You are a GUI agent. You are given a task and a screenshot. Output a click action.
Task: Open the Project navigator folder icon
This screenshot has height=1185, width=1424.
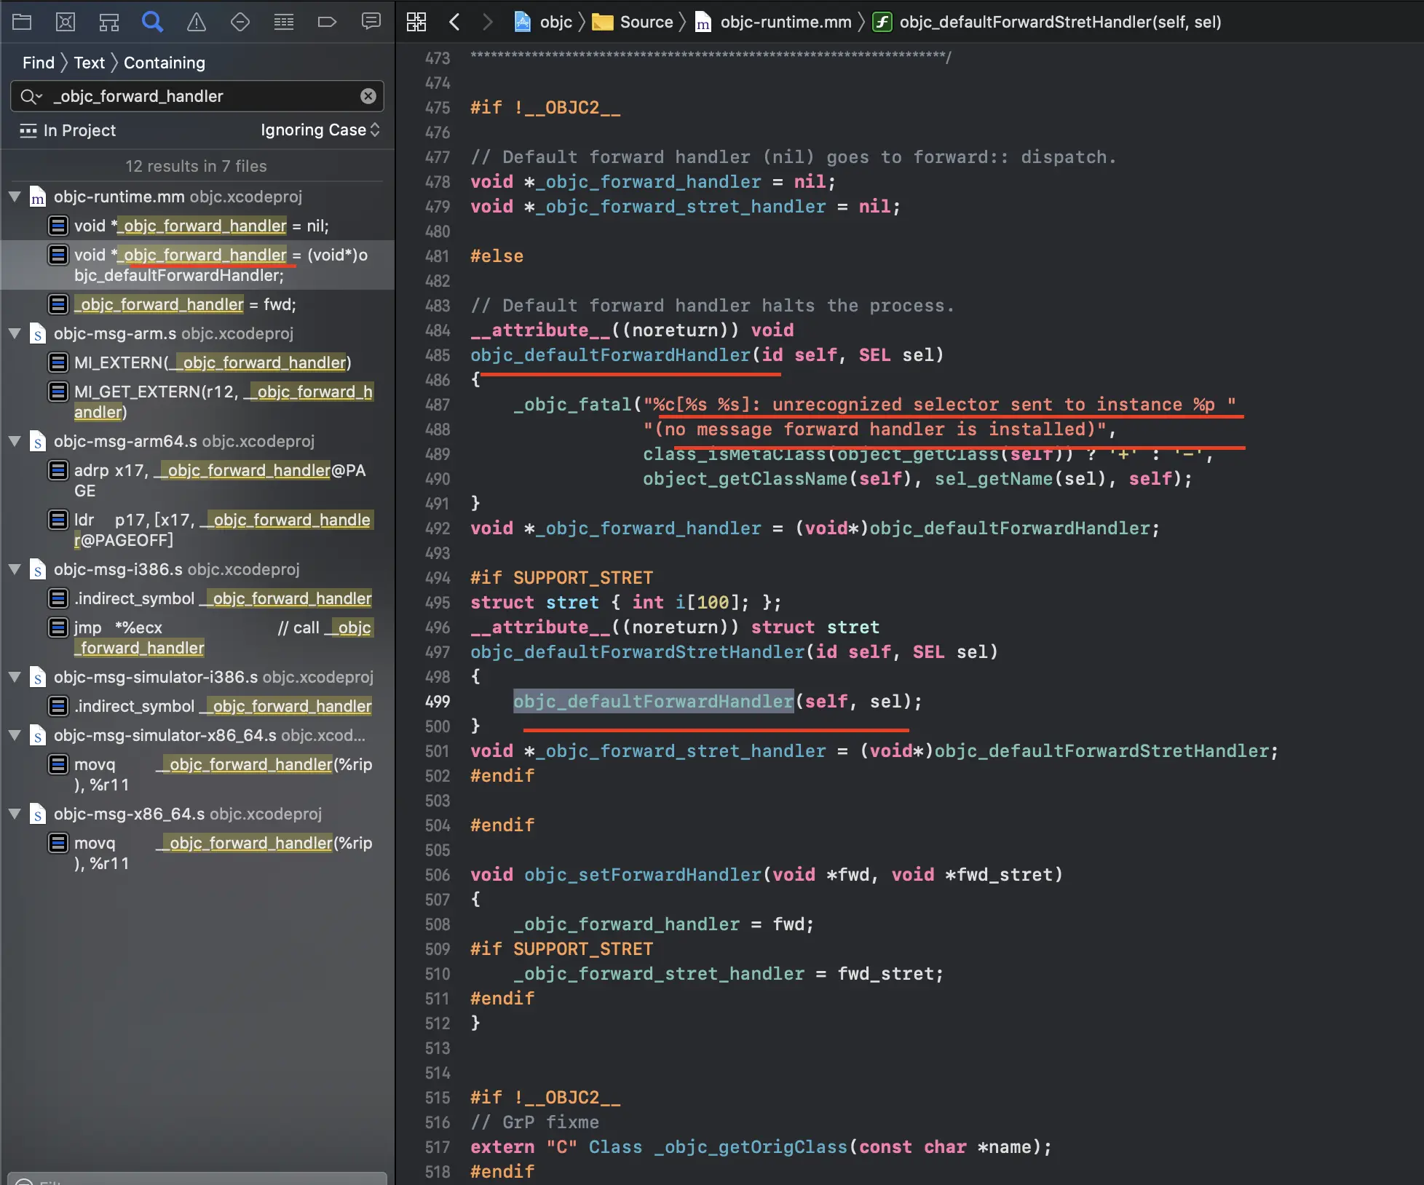[x=22, y=22]
